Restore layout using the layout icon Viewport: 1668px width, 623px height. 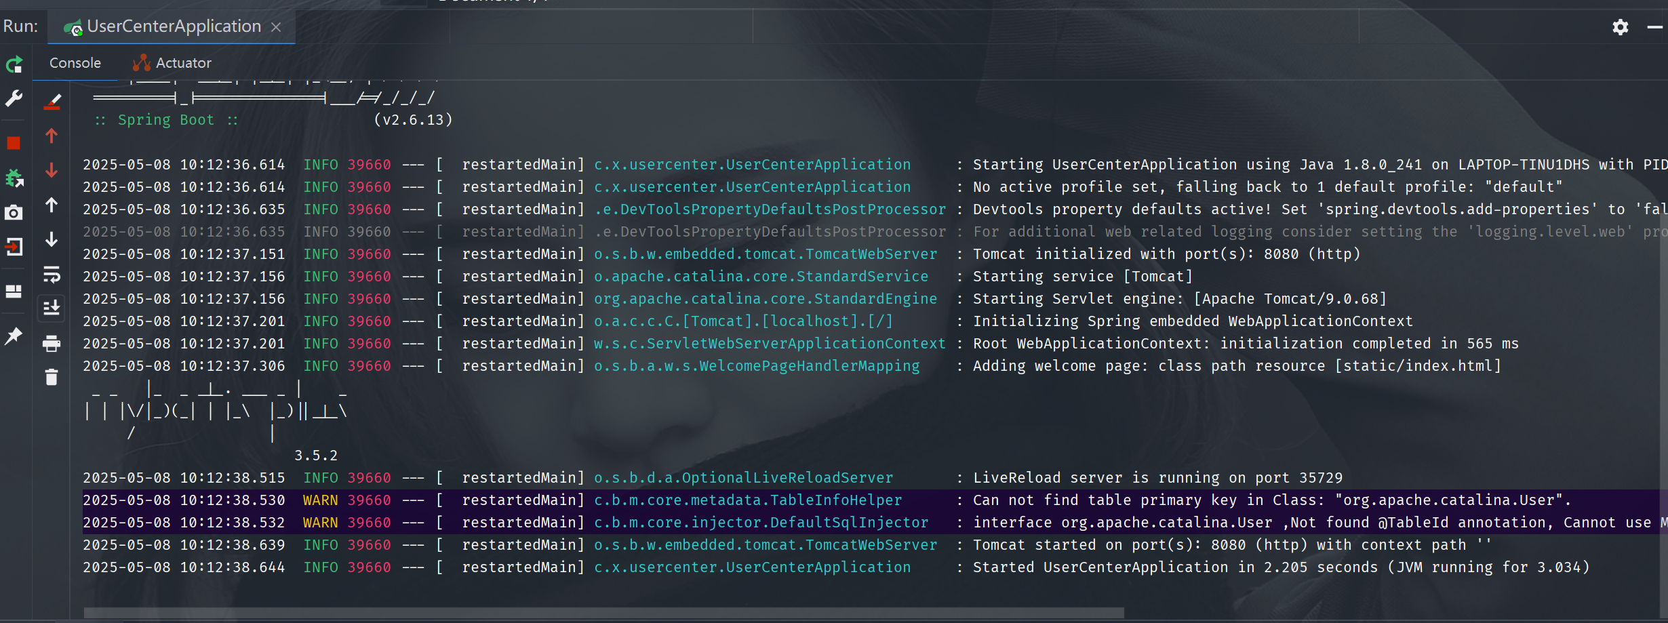click(x=14, y=292)
